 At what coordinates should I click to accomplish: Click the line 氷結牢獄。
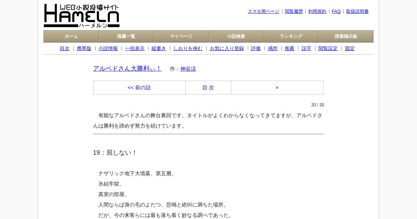point(111,184)
